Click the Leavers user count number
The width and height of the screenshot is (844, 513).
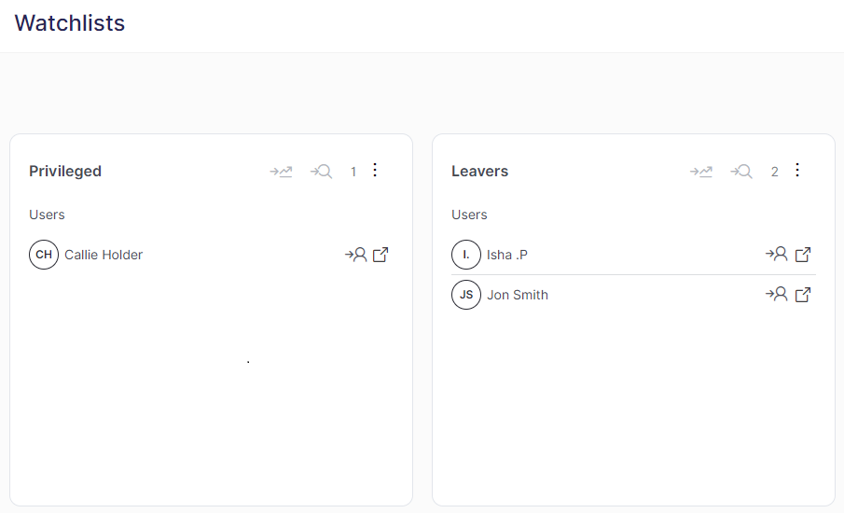pos(774,172)
